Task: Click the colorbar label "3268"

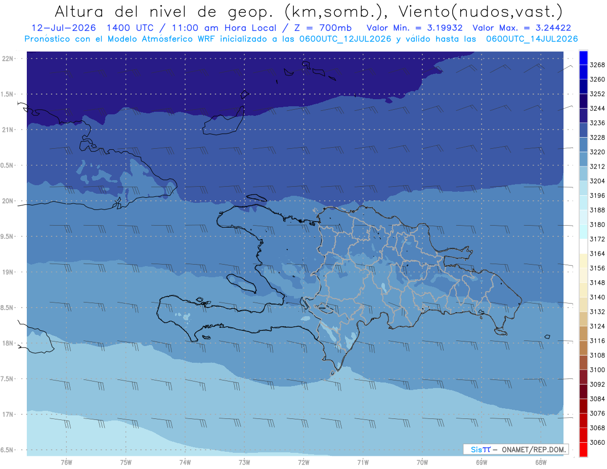Action: coord(597,65)
